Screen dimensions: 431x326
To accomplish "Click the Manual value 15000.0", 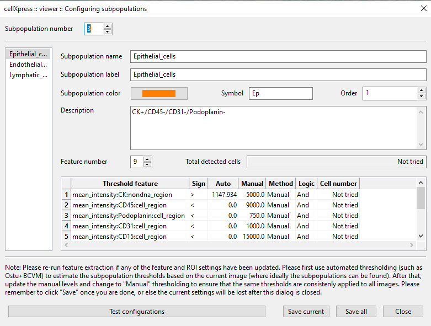I will point(252,237).
